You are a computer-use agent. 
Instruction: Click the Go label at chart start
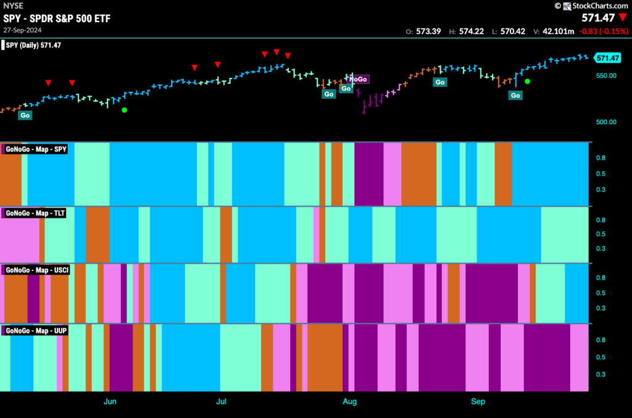point(25,115)
